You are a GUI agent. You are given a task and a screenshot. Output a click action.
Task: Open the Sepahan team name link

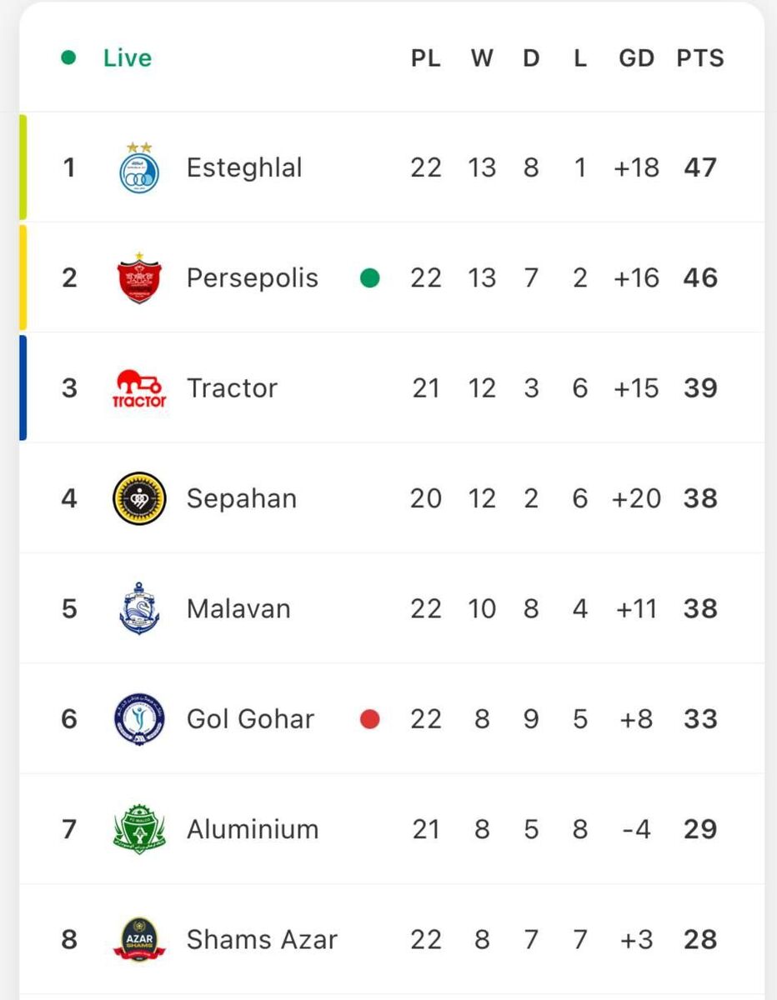click(x=242, y=498)
